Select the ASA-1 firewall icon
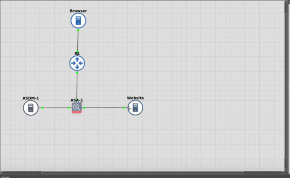 click(x=76, y=108)
